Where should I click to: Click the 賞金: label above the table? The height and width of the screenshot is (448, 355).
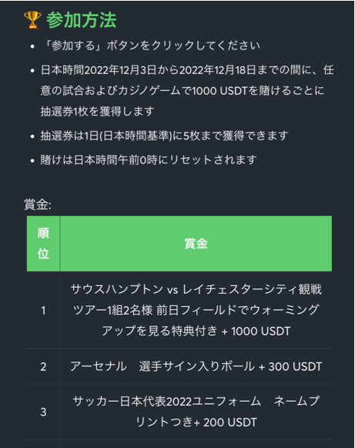coord(38,204)
